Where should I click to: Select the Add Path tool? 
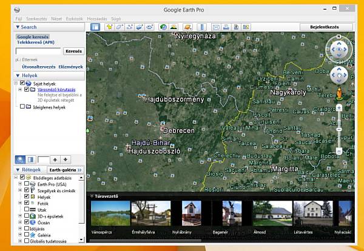click(130, 27)
